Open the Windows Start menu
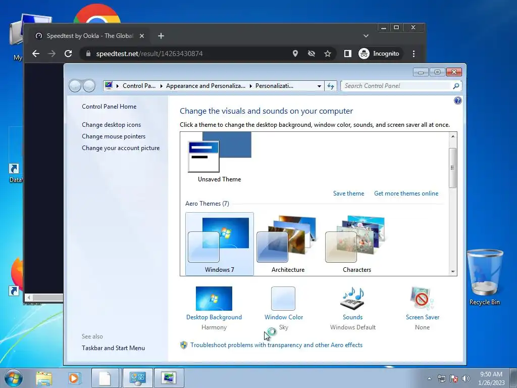 (x=13, y=378)
